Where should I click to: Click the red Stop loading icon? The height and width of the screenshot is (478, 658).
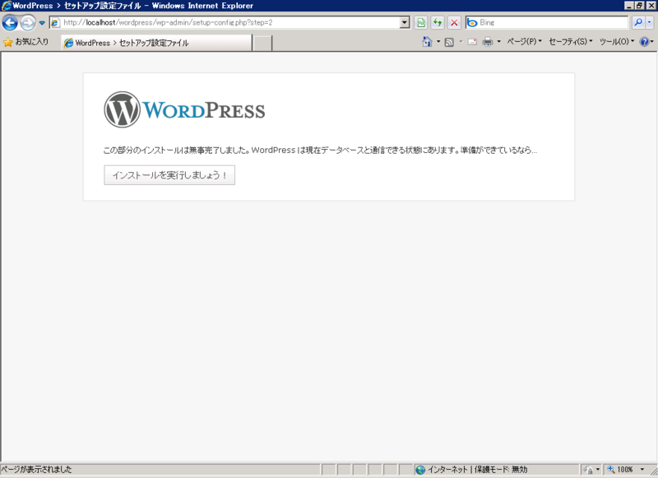click(454, 23)
